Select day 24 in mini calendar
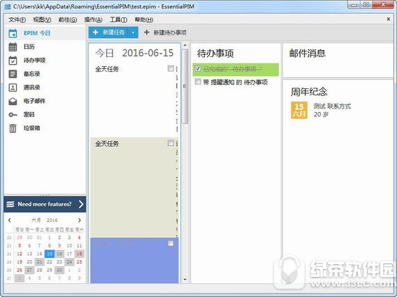397x297 pixels. point(70,262)
